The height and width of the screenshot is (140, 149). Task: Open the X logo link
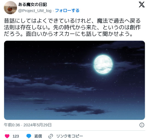pos(142,5)
